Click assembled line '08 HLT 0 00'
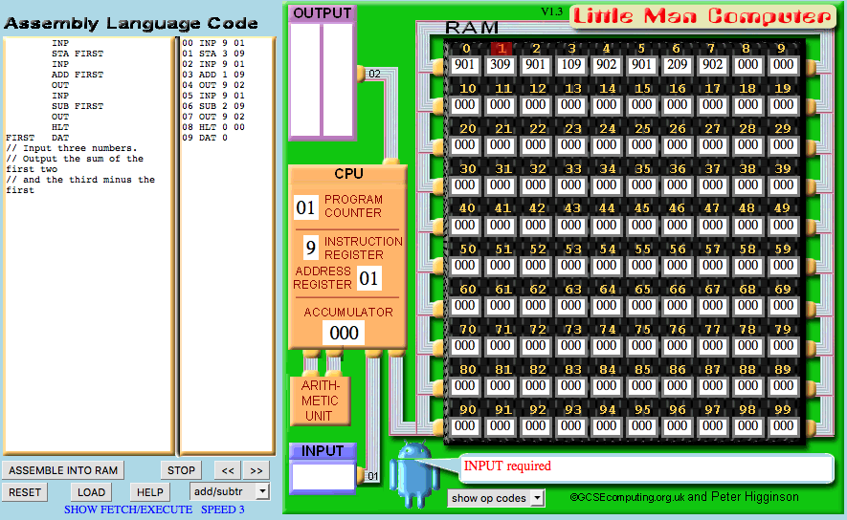This screenshot has height=520, width=847. click(213, 127)
